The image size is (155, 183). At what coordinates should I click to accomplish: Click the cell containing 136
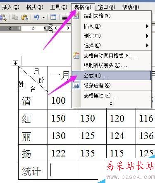tap(145, 136)
